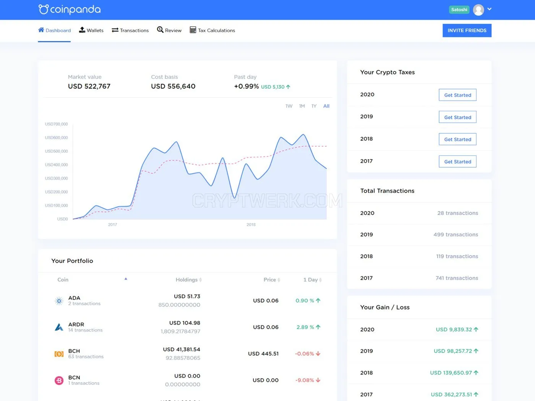The image size is (535, 401).
Task: Click the Coinpanda panda logo
Action: coord(44,9)
